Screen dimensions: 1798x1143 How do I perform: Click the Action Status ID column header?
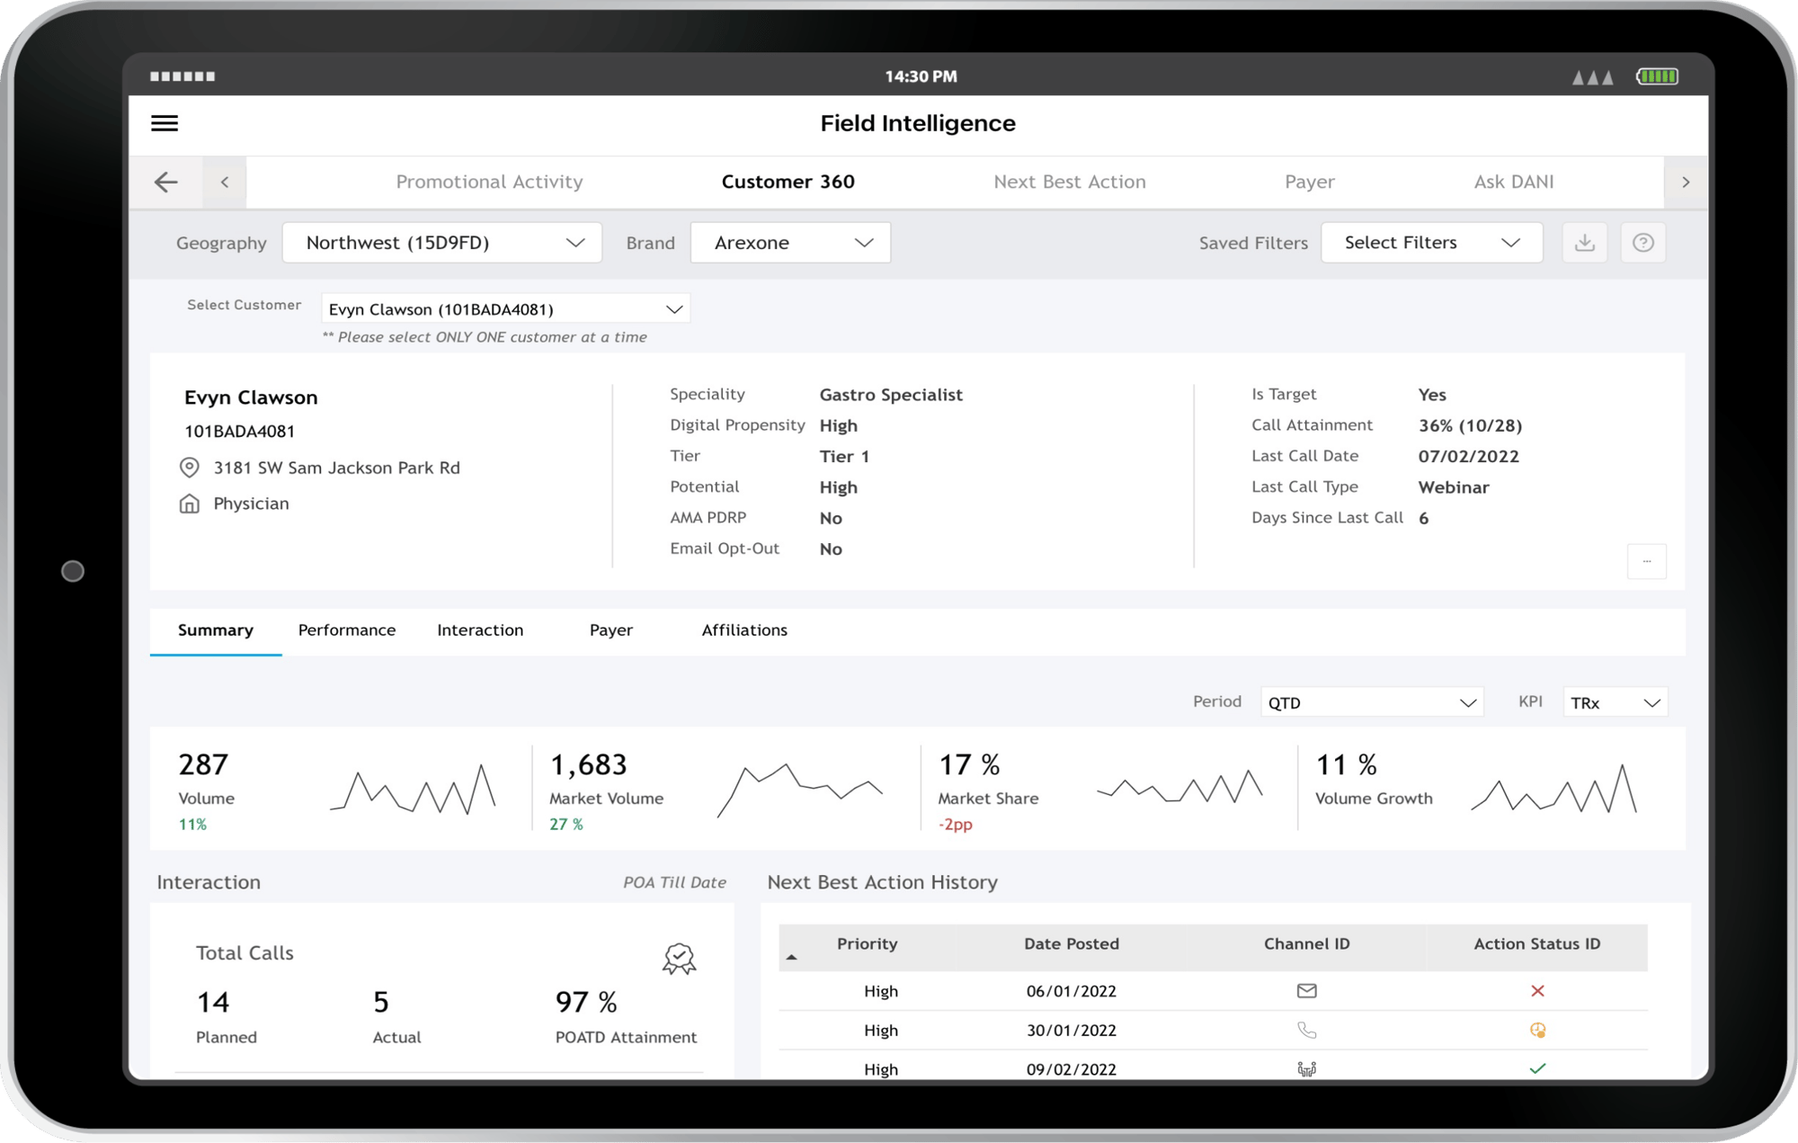click(1537, 944)
